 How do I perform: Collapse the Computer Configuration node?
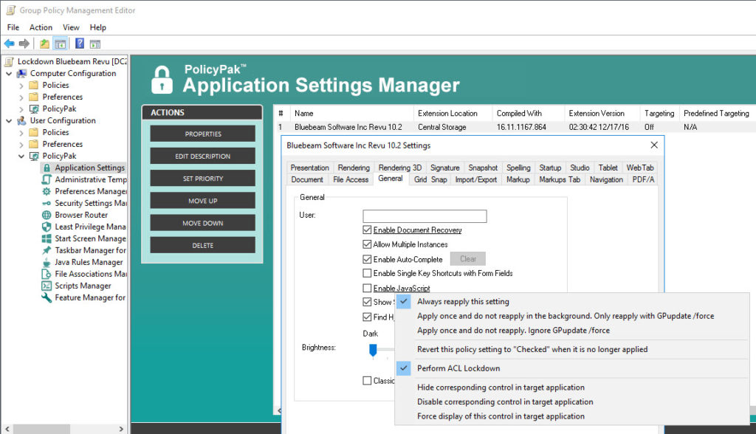[x=9, y=74]
